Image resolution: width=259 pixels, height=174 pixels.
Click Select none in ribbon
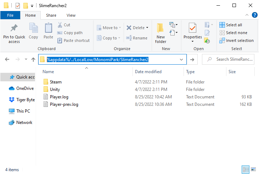pyautogui.click(x=233, y=33)
